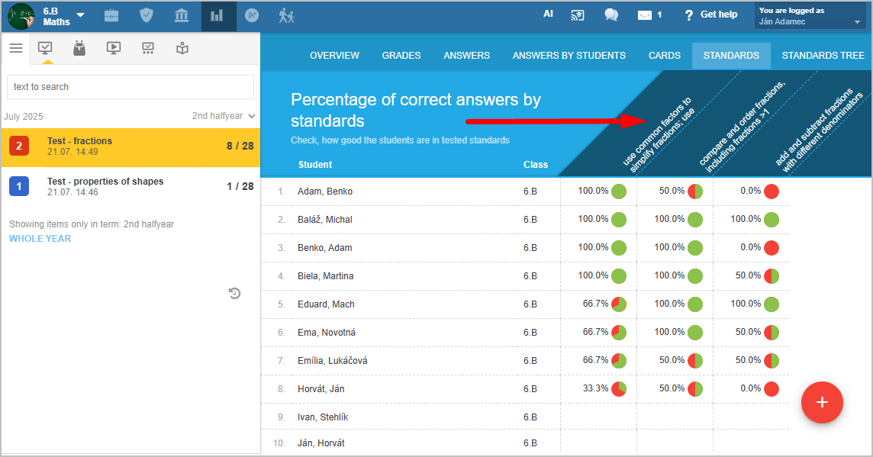Switch to the ANSWERS tab
873x457 pixels.
(x=466, y=56)
